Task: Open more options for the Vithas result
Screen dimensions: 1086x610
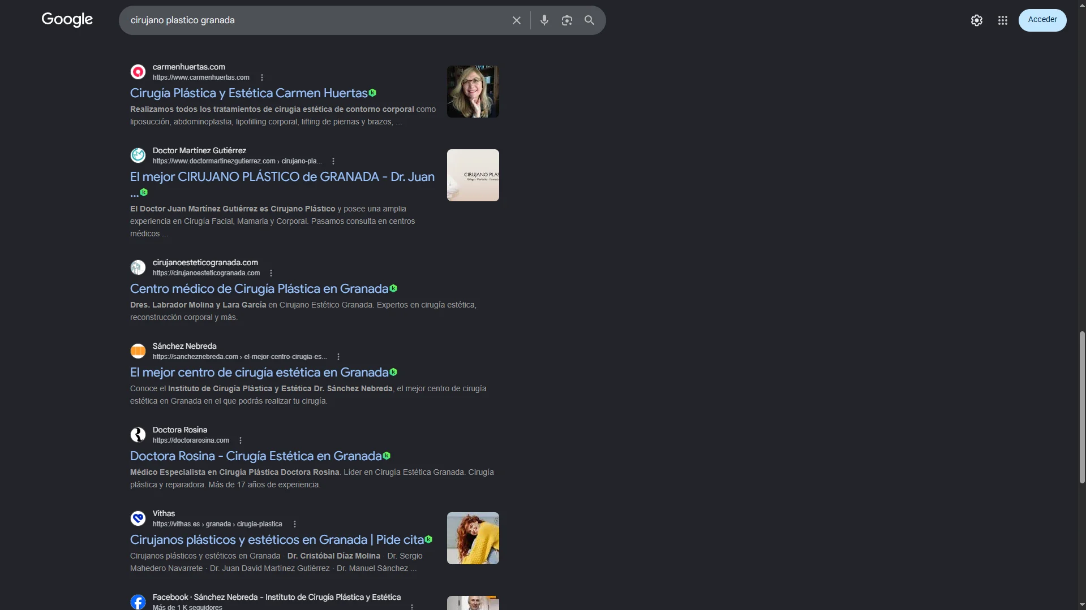Action: [x=295, y=524]
